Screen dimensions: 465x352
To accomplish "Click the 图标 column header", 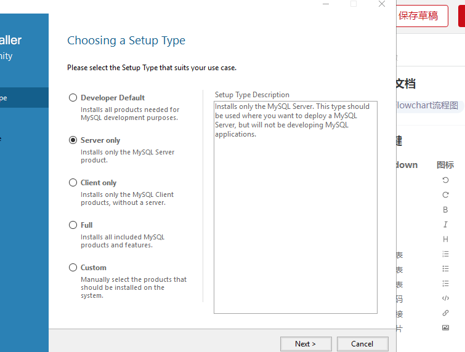I will [445, 165].
